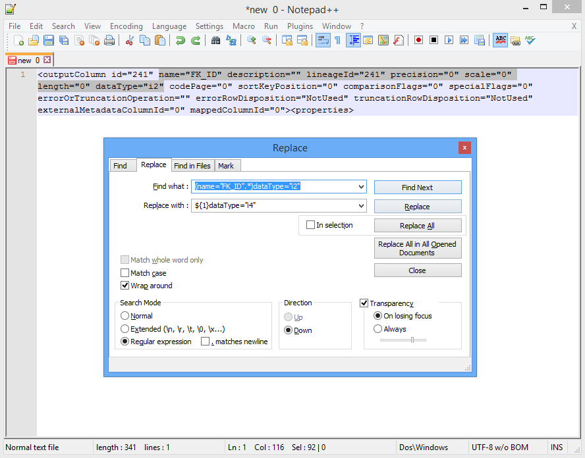Zoom out using the magnifier minus icon
Screen dimensions: 585x458
click(x=267, y=40)
